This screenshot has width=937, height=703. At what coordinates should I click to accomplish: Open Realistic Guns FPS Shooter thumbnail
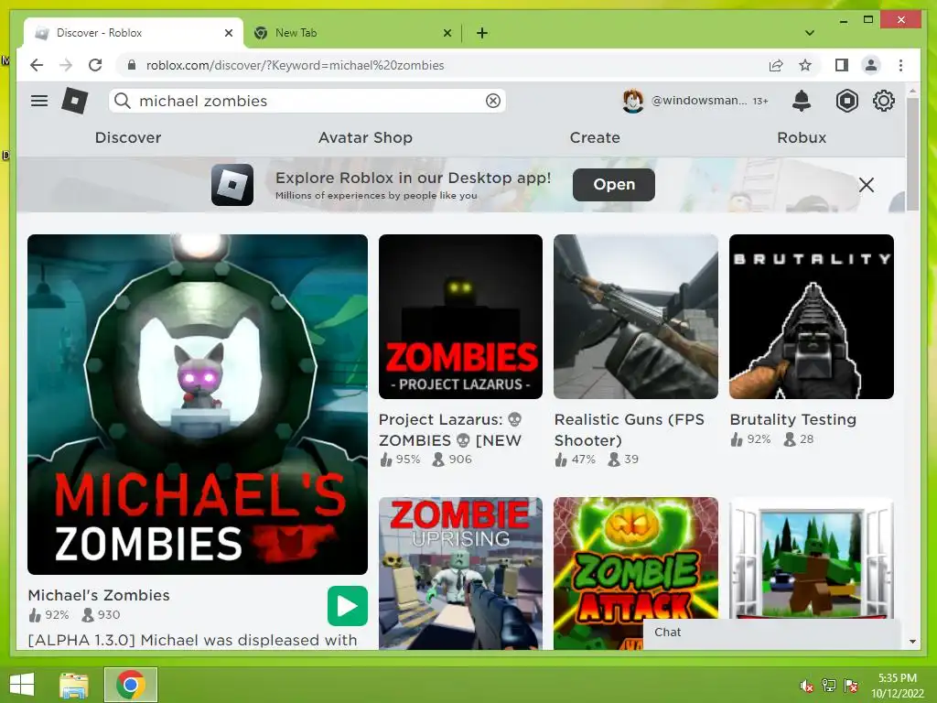tap(636, 317)
